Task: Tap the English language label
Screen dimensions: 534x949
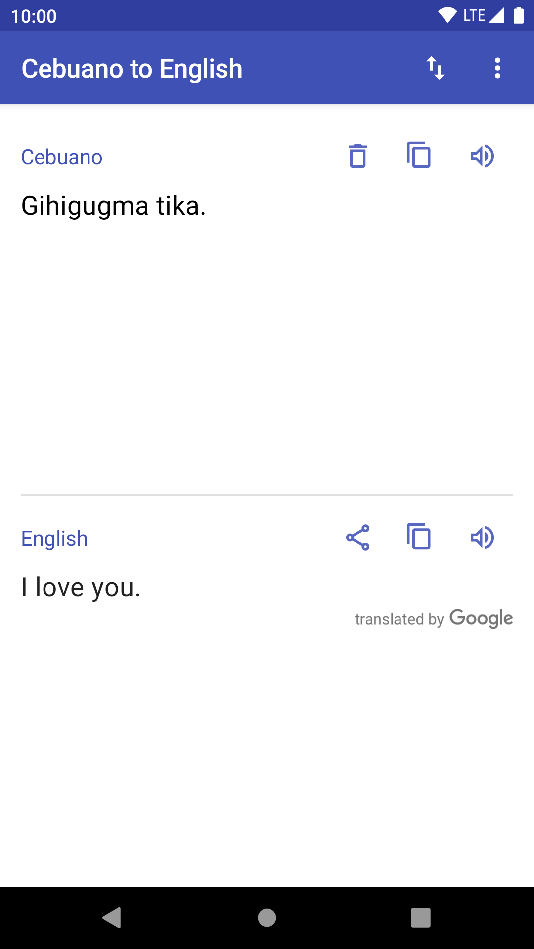Action: 54,539
